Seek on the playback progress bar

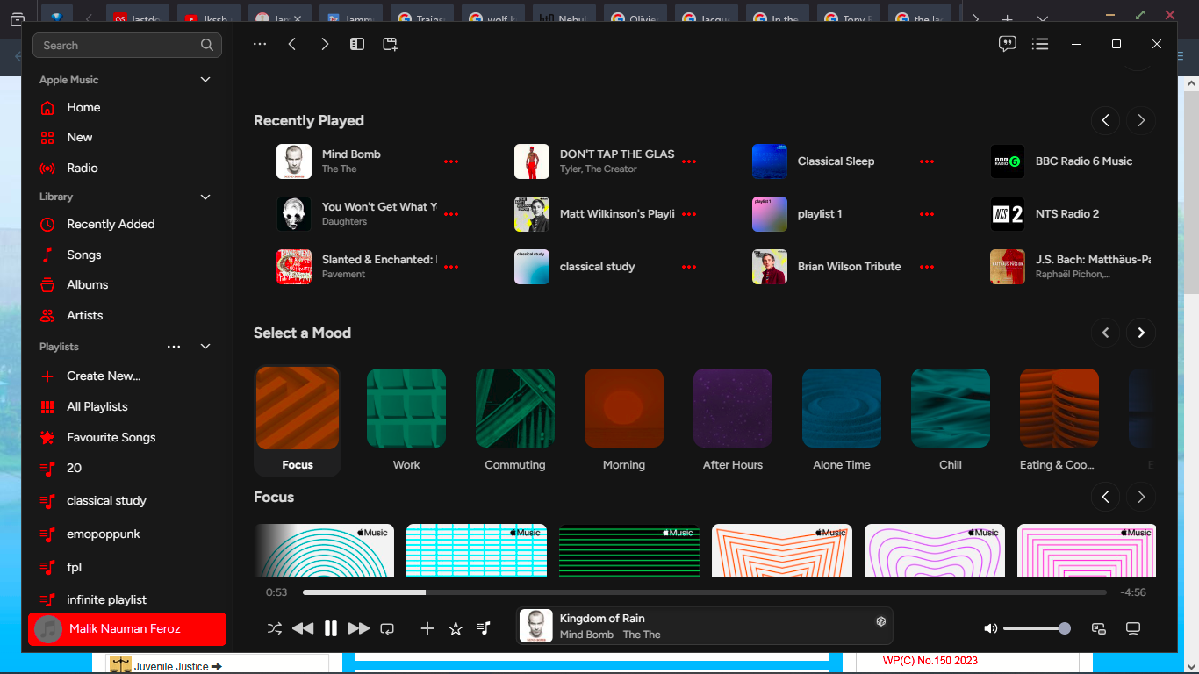[x=705, y=592]
